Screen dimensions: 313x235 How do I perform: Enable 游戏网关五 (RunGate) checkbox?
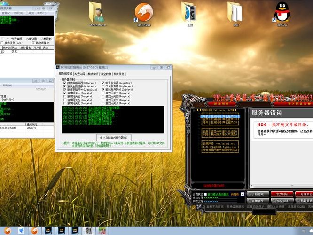64,100
